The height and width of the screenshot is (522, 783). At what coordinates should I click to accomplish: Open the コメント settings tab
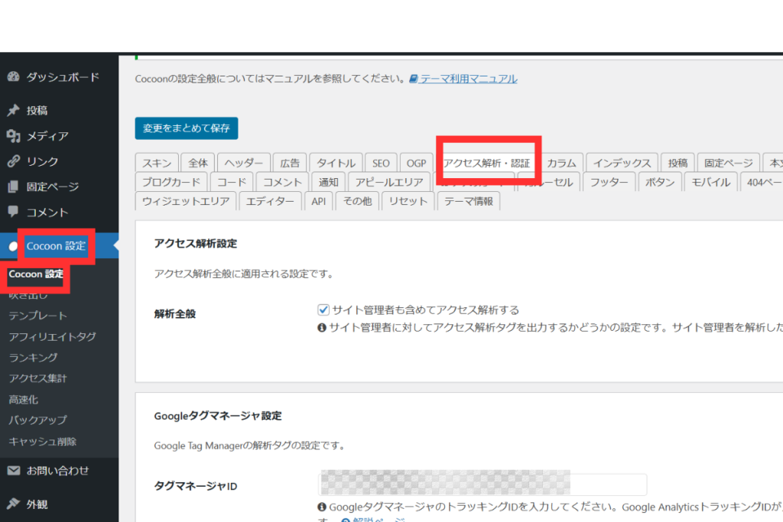[x=283, y=182]
